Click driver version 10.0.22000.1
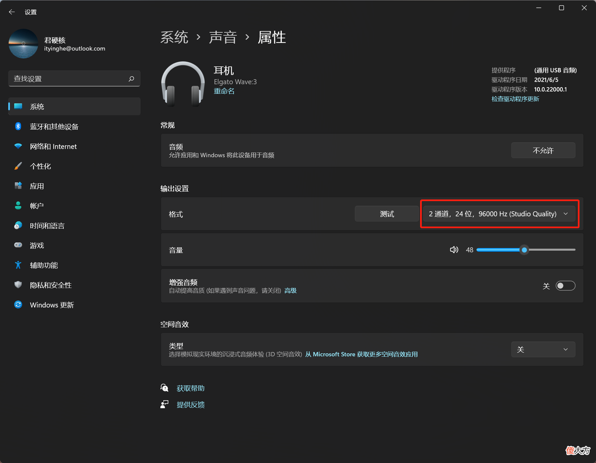596x463 pixels. click(550, 89)
